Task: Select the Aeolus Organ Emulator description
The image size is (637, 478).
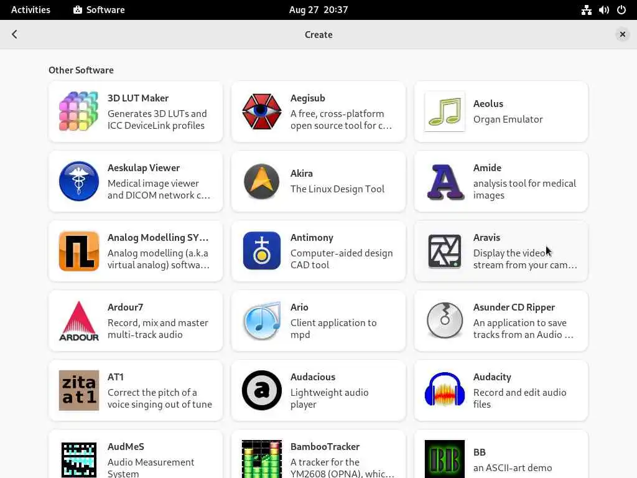Action: [508, 119]
